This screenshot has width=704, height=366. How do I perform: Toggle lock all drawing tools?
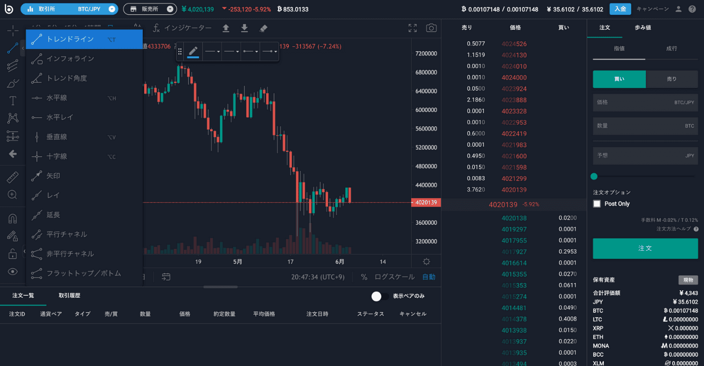pyautogui.click(x=13, y=254)
